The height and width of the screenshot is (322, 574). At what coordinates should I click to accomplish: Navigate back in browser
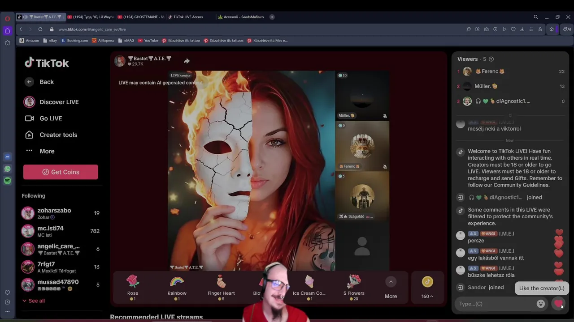(21, 29)
